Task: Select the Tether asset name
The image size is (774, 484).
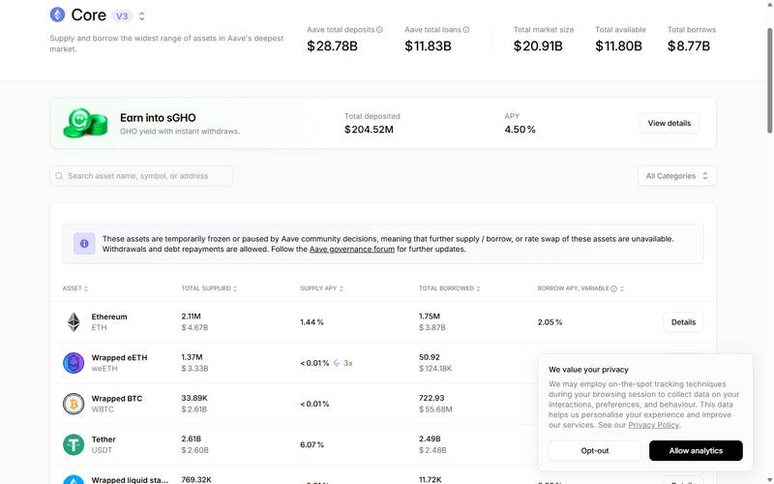Action: (x=104, y=439)
